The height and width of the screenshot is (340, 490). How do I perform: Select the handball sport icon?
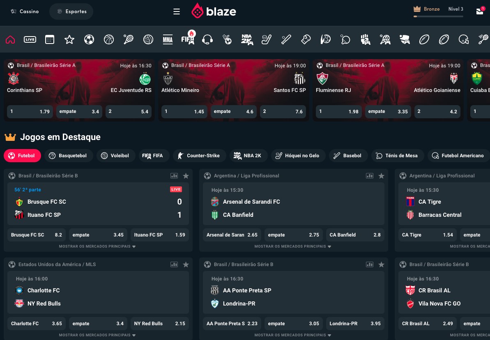point(325,39)
